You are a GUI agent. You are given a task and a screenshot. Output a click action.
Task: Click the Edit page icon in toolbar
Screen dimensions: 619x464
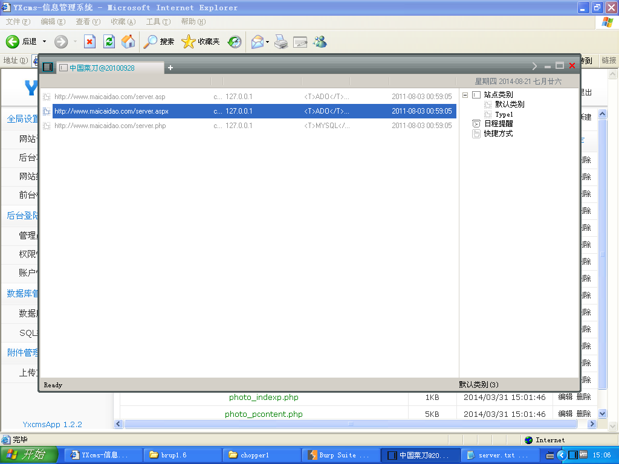click(x=300, y=42)
